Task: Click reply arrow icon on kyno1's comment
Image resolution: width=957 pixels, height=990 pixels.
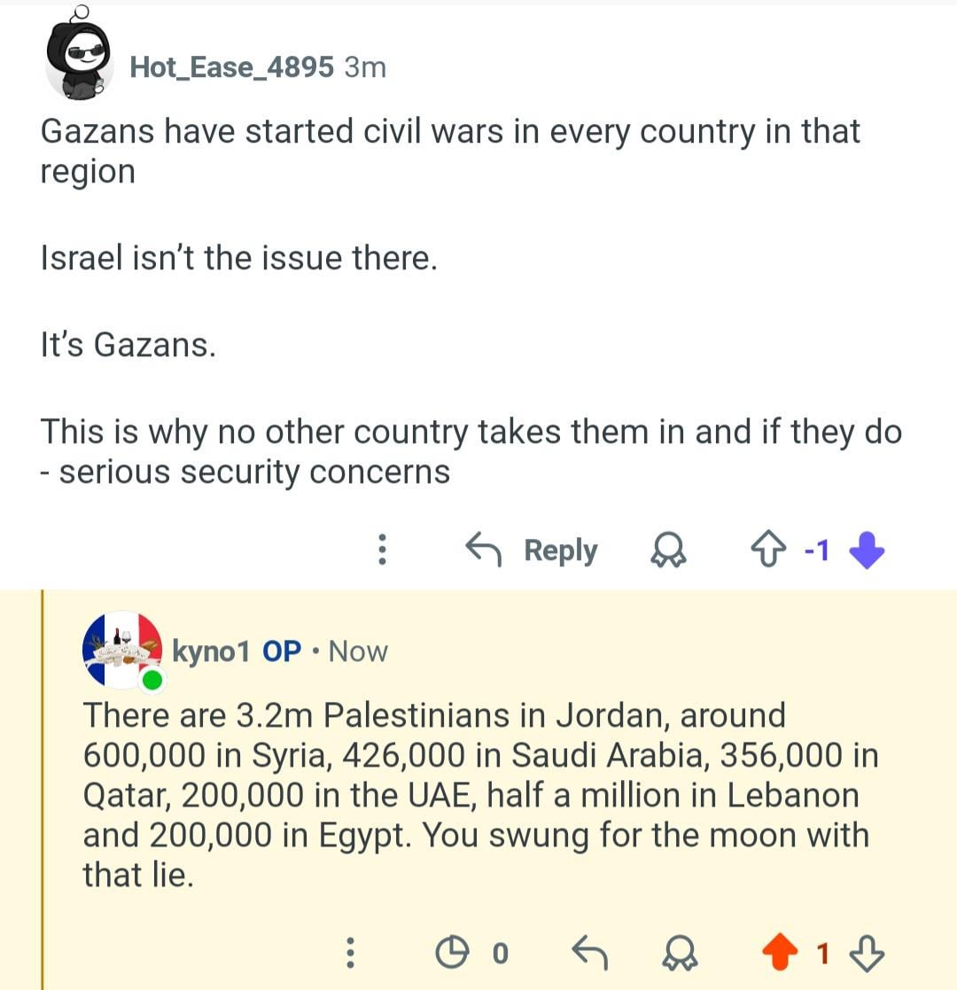Action: [x=589, y=954]
